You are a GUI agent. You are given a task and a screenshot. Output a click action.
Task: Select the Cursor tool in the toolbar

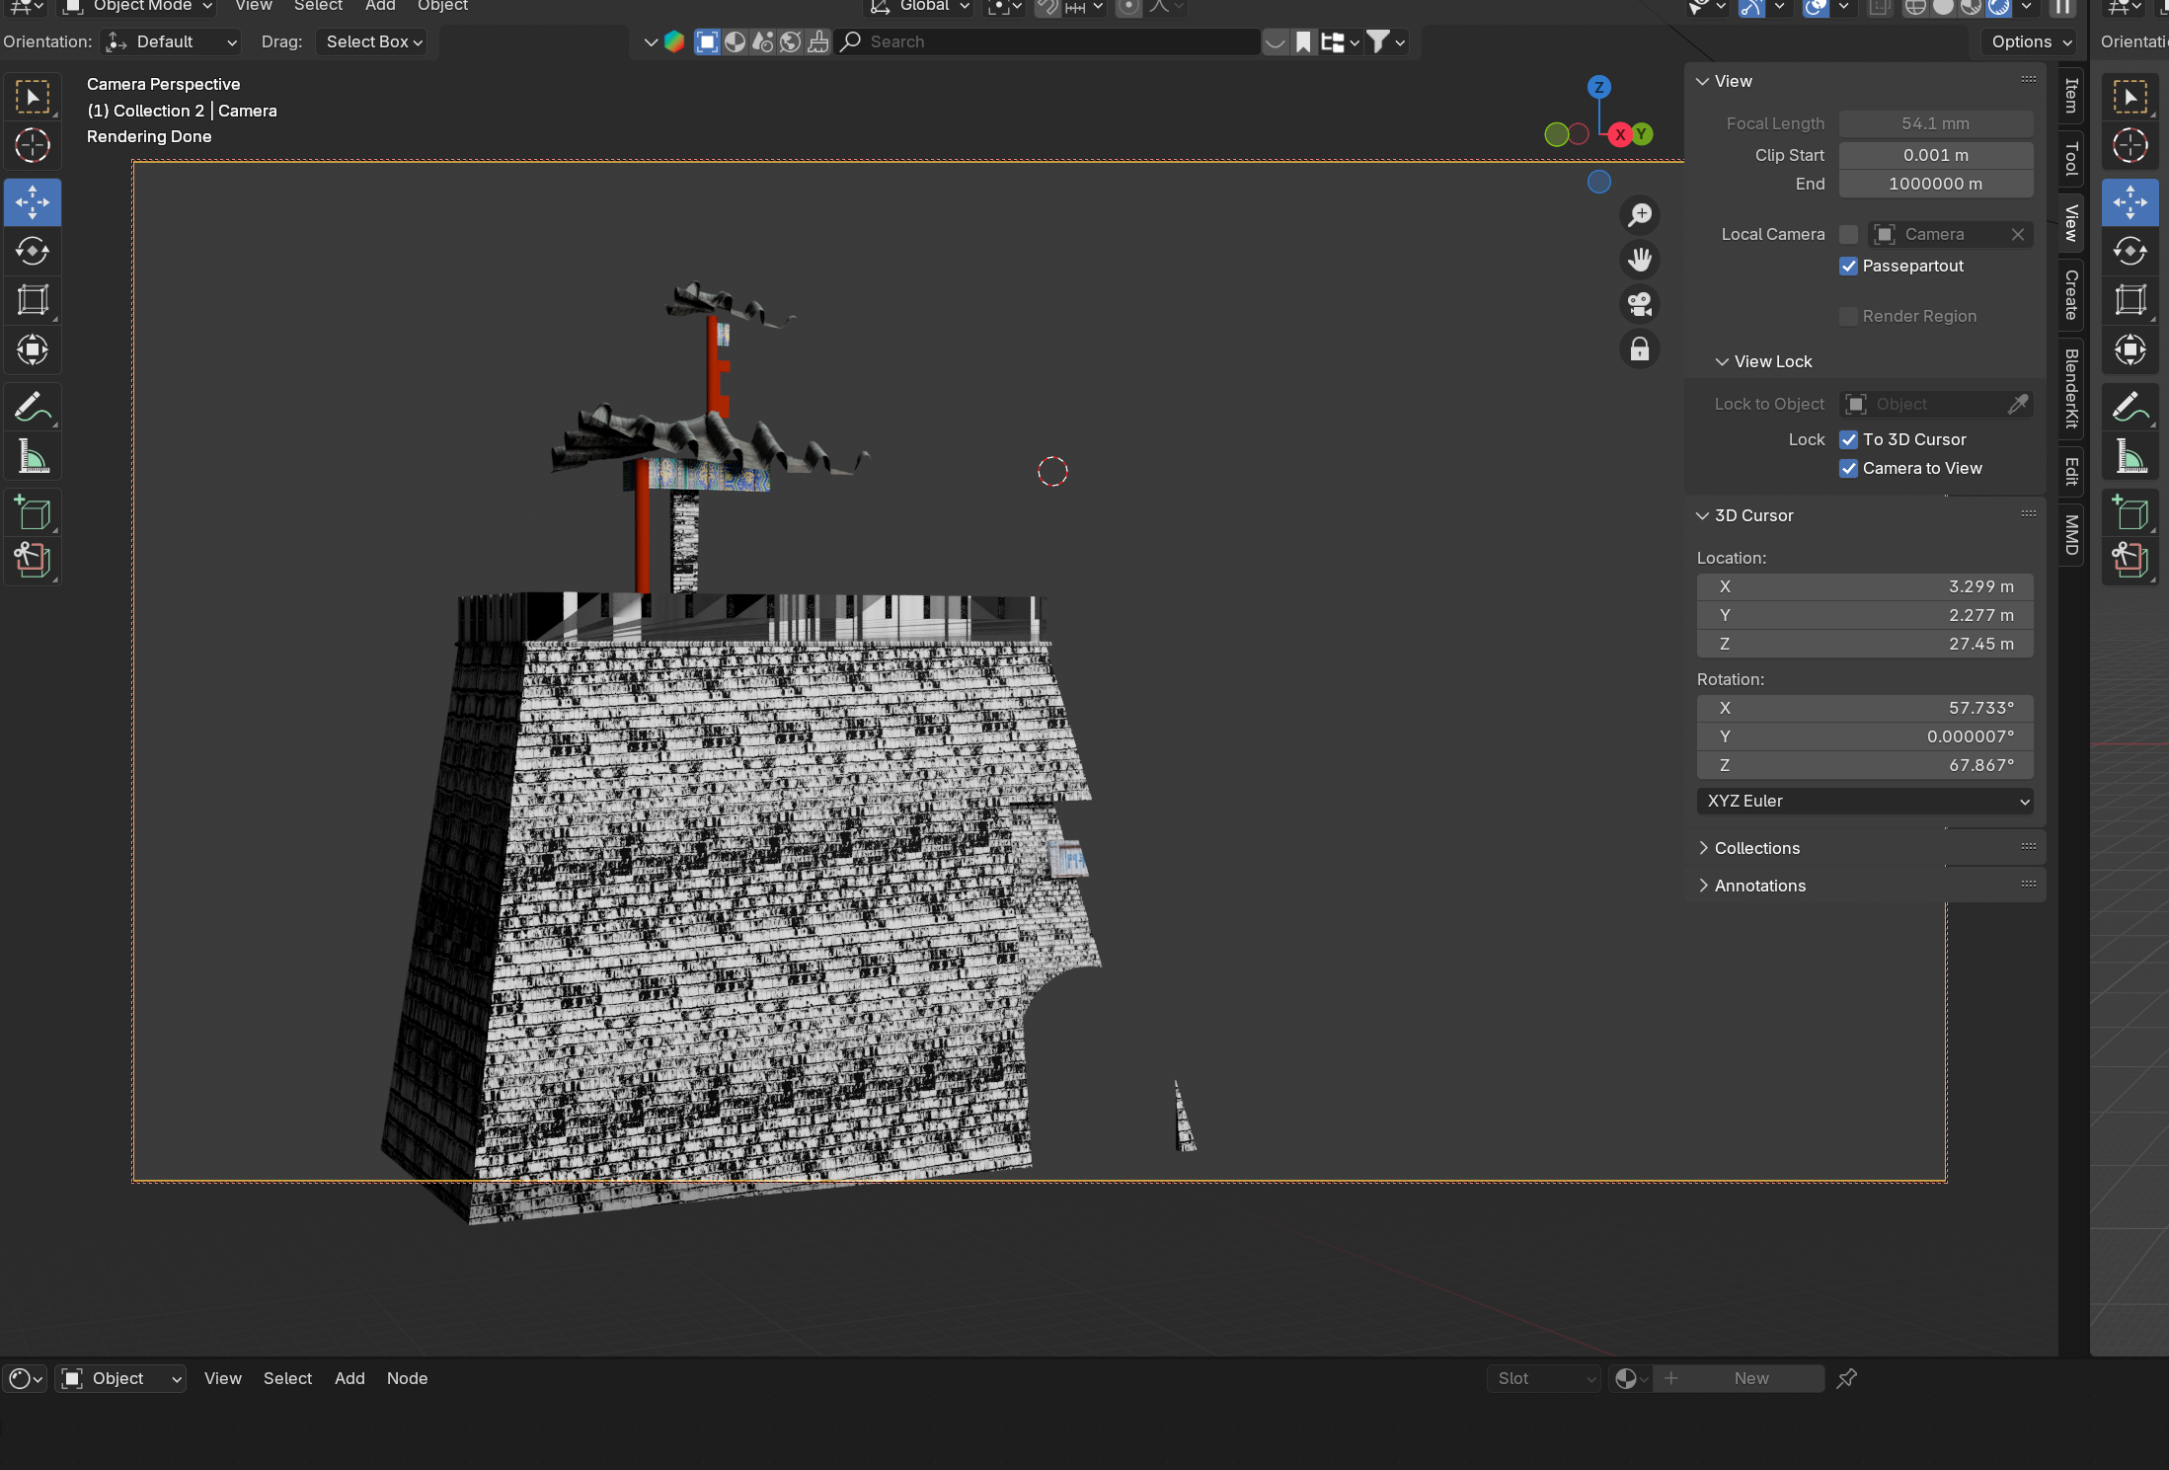coord(33,146)
